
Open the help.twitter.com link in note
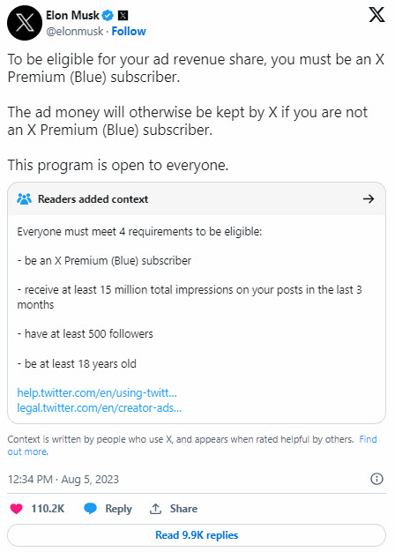coord(97,392)
